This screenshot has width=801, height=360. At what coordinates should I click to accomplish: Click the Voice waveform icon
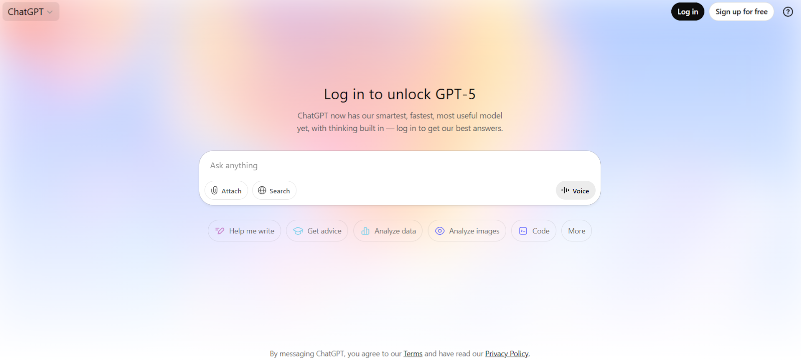point(565,190)
